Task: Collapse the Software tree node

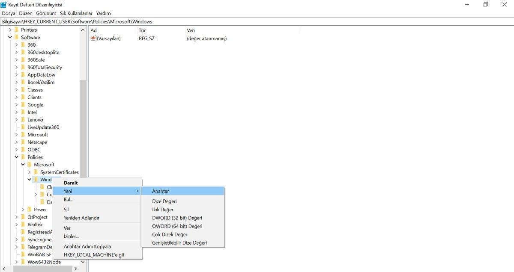Action: [10, 37]
